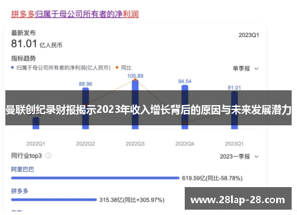Click the 2023Q1 axis label below chart

[x=235, y=144]
